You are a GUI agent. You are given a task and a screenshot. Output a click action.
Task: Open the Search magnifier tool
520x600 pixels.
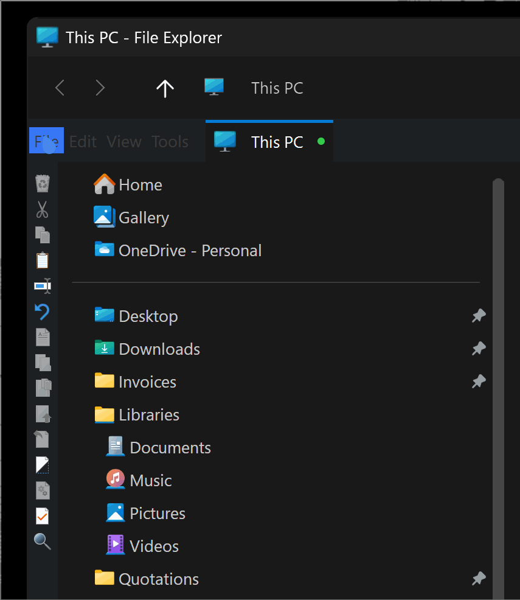43,541
